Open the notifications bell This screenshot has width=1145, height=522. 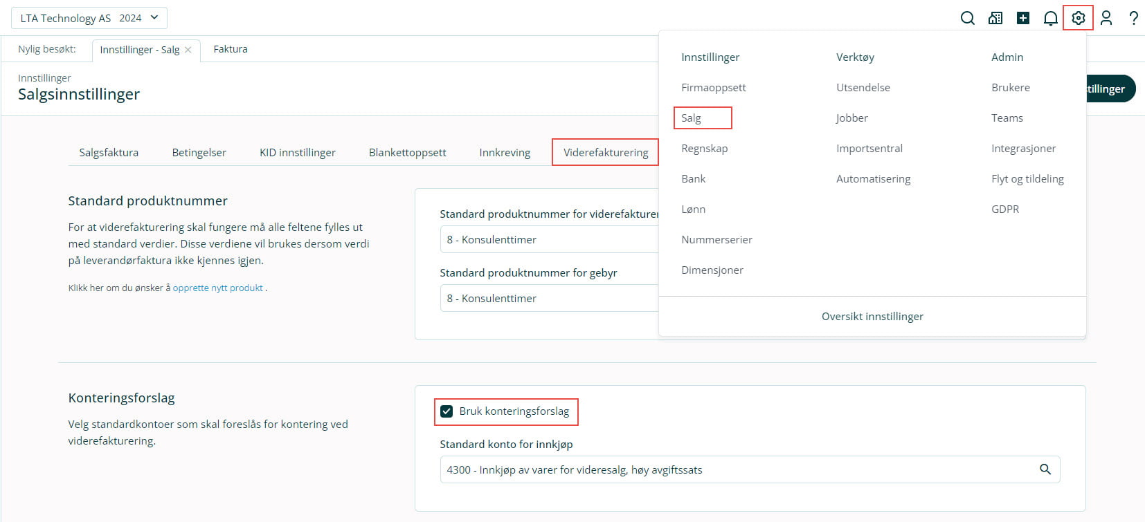coord(1050,19)
